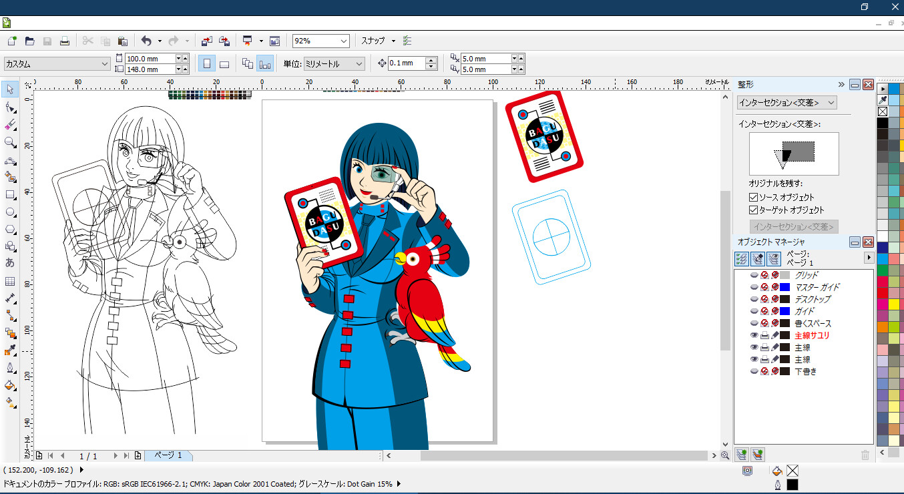Open the Options icon beside スナップ
Image resolution: width=904 pixels, height=494 pixels.
(x=407, y=41)
